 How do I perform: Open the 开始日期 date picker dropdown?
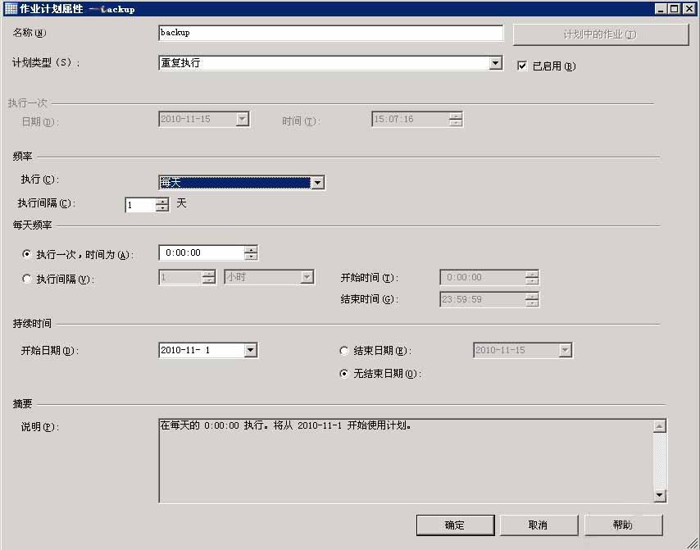coord(251,351)
